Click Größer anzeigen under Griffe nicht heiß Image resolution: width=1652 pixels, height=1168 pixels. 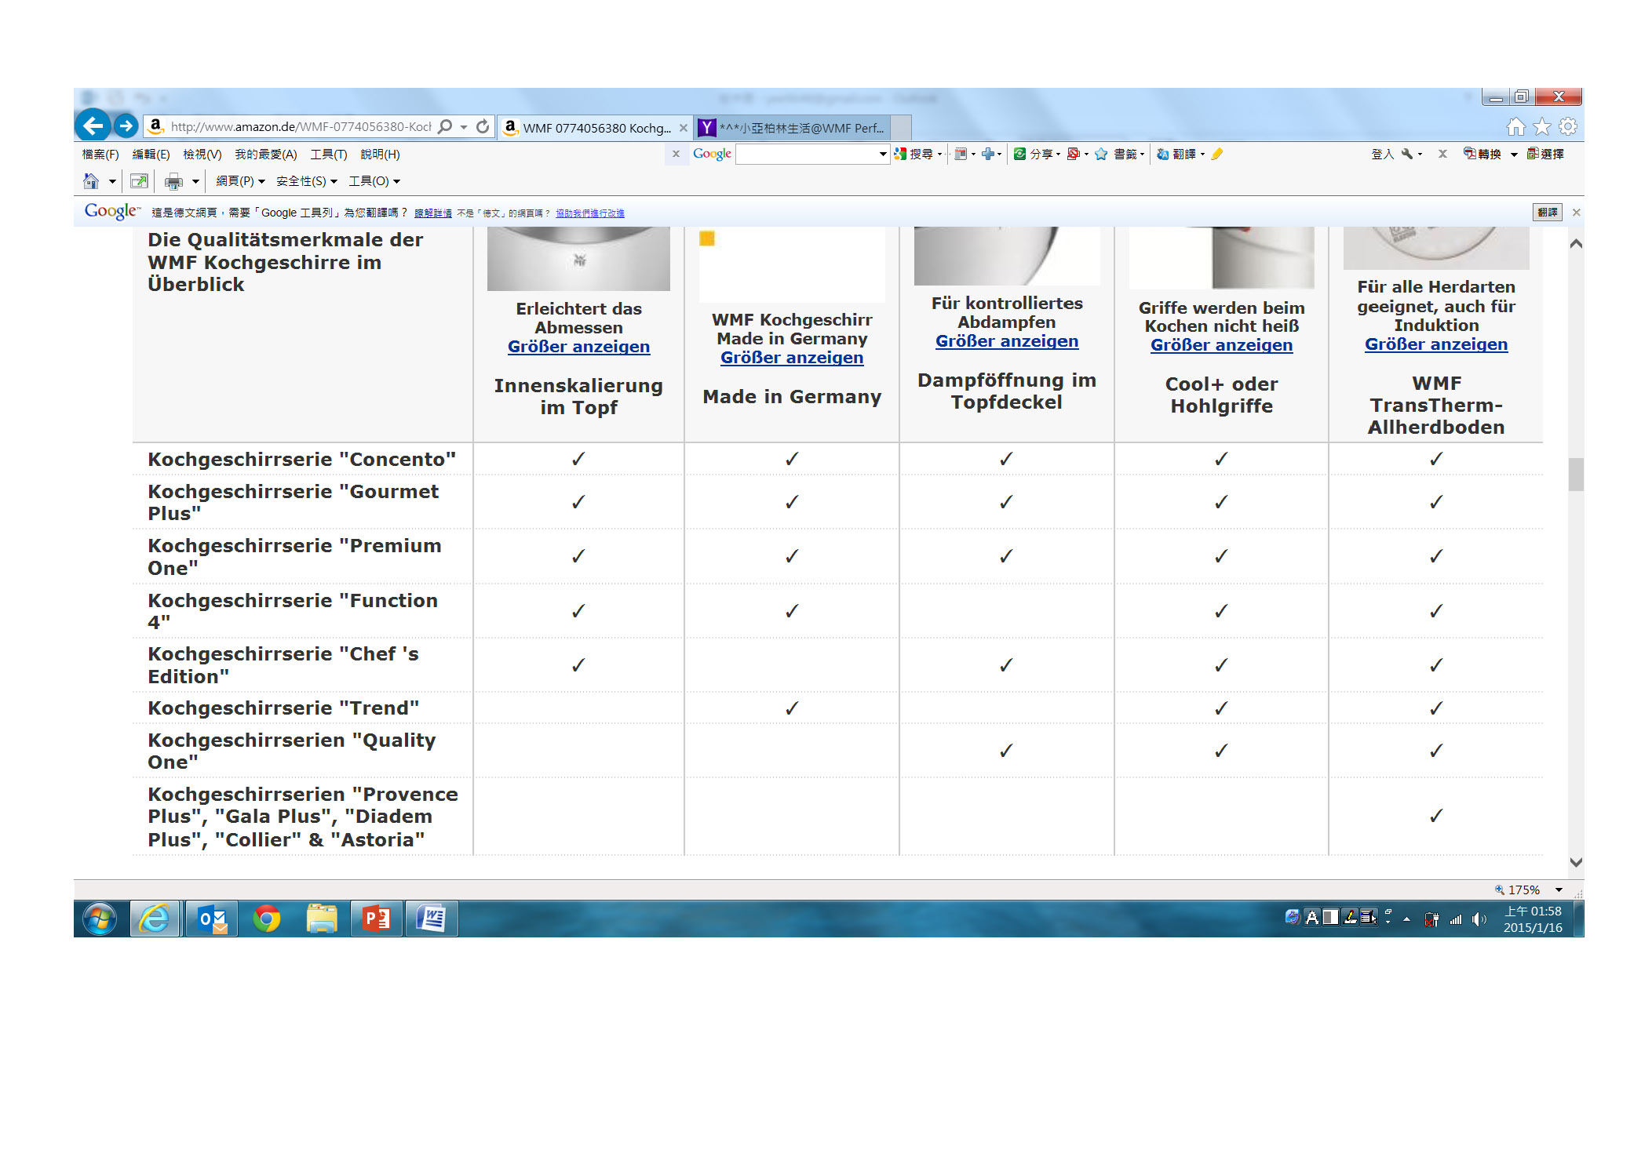(1221, 345)
